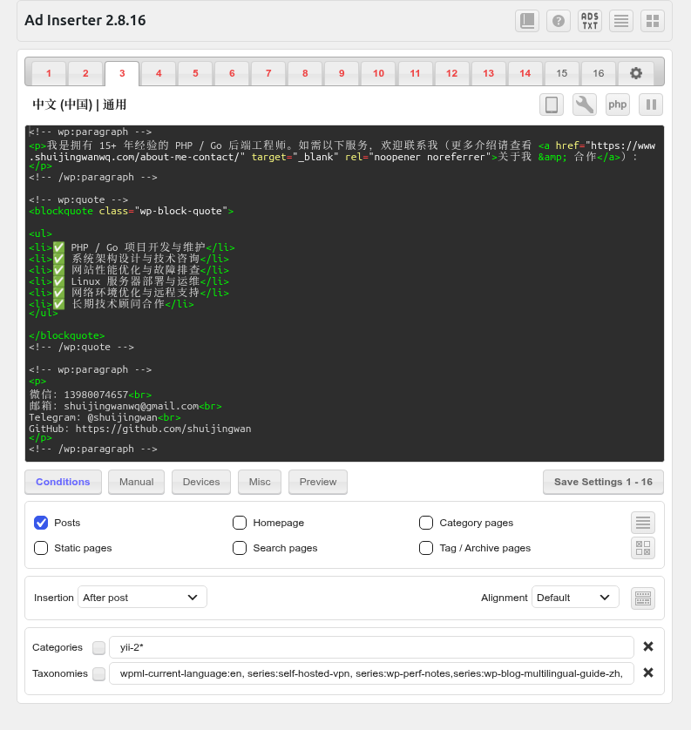
Task: Clear the Taxonomies list X icon
Action: pos(648,673)
